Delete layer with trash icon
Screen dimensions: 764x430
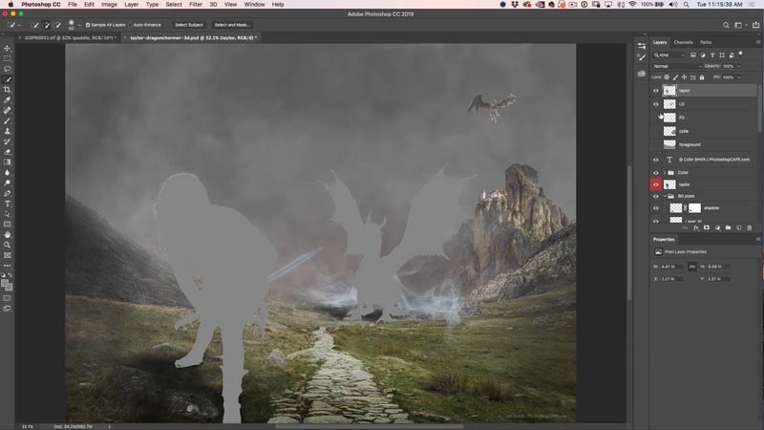750,227
